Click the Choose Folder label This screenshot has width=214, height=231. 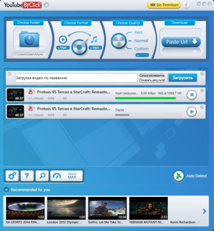pyautogui.click(x=29, y=22)
